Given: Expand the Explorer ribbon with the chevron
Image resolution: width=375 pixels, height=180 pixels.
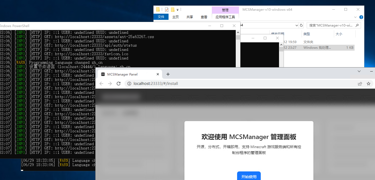Looking at the screenshot, I should coord(355,17).
